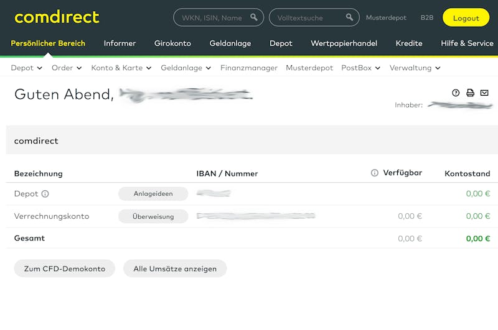Focus the Volltextsuche search field
The image size is (498, 330).
314,17
